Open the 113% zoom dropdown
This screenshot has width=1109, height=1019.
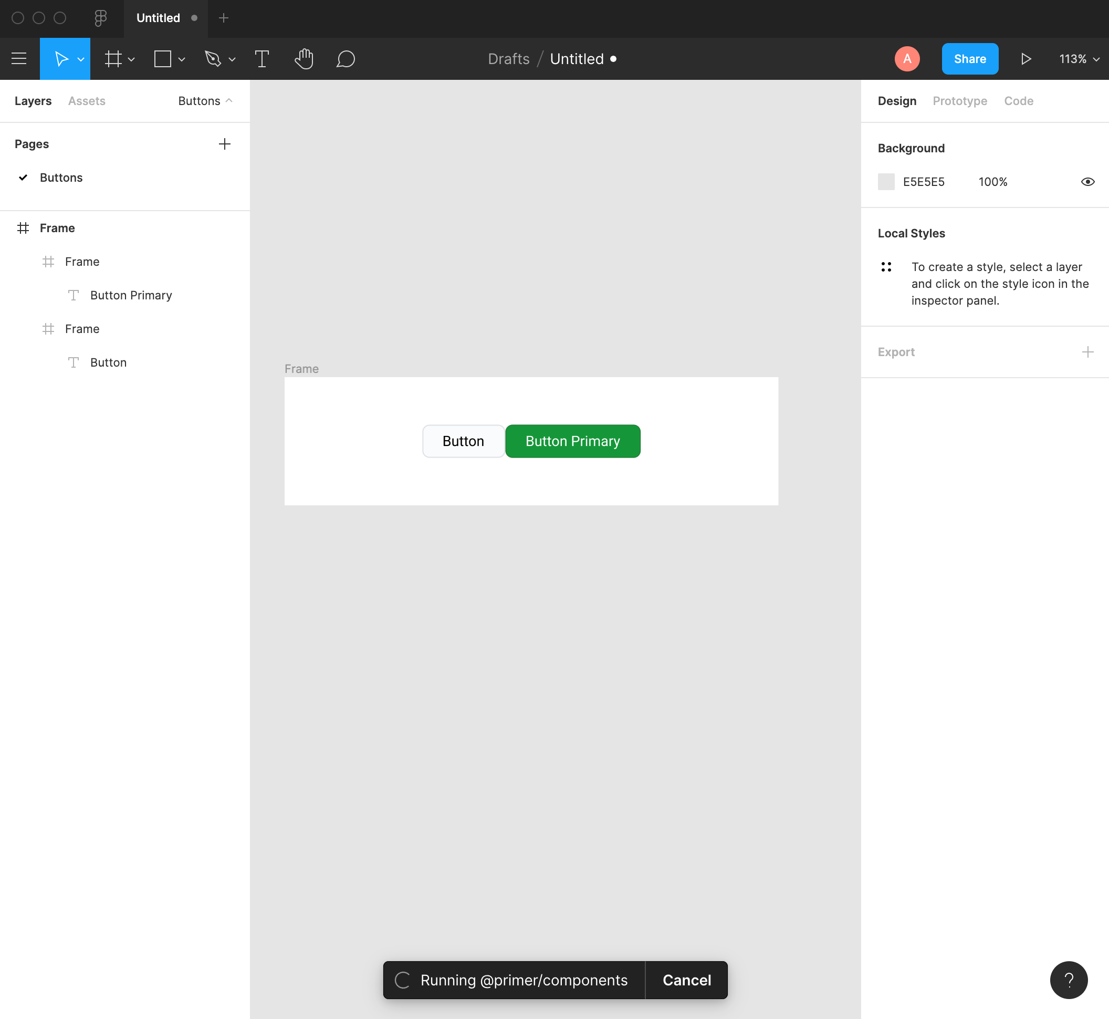coord(1079,58)
